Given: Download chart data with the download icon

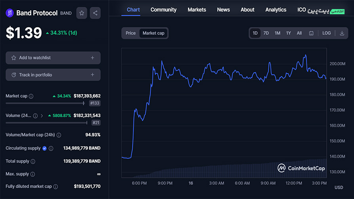Looking at the screenshot, I should point(342,33).
